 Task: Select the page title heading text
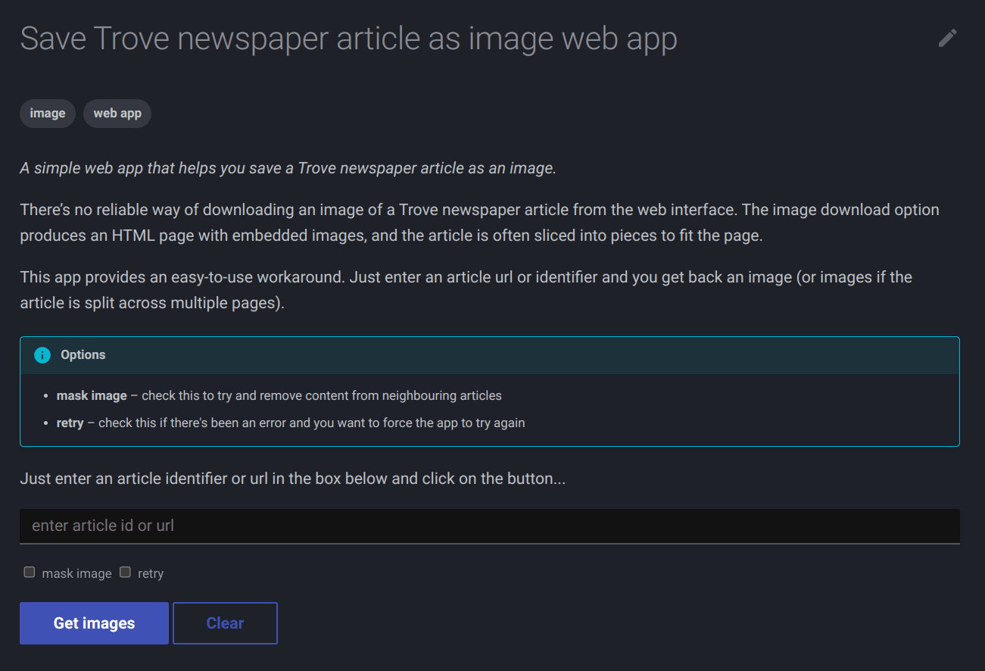coord(348,39)
